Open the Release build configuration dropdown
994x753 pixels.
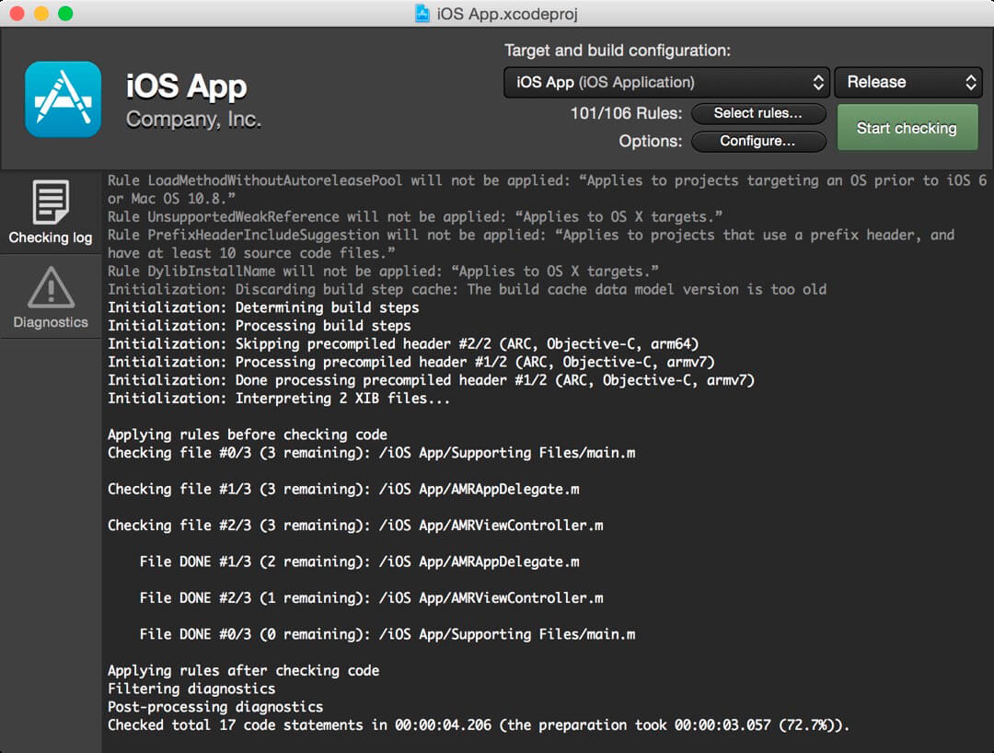pyautogui.click(x=907, y=83)
